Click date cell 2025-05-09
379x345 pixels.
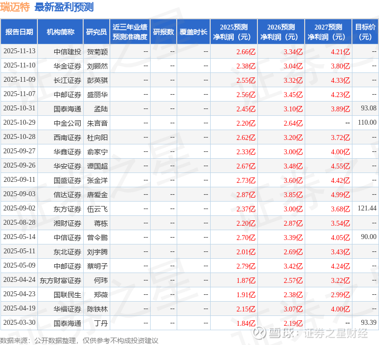tap(19, 265)
